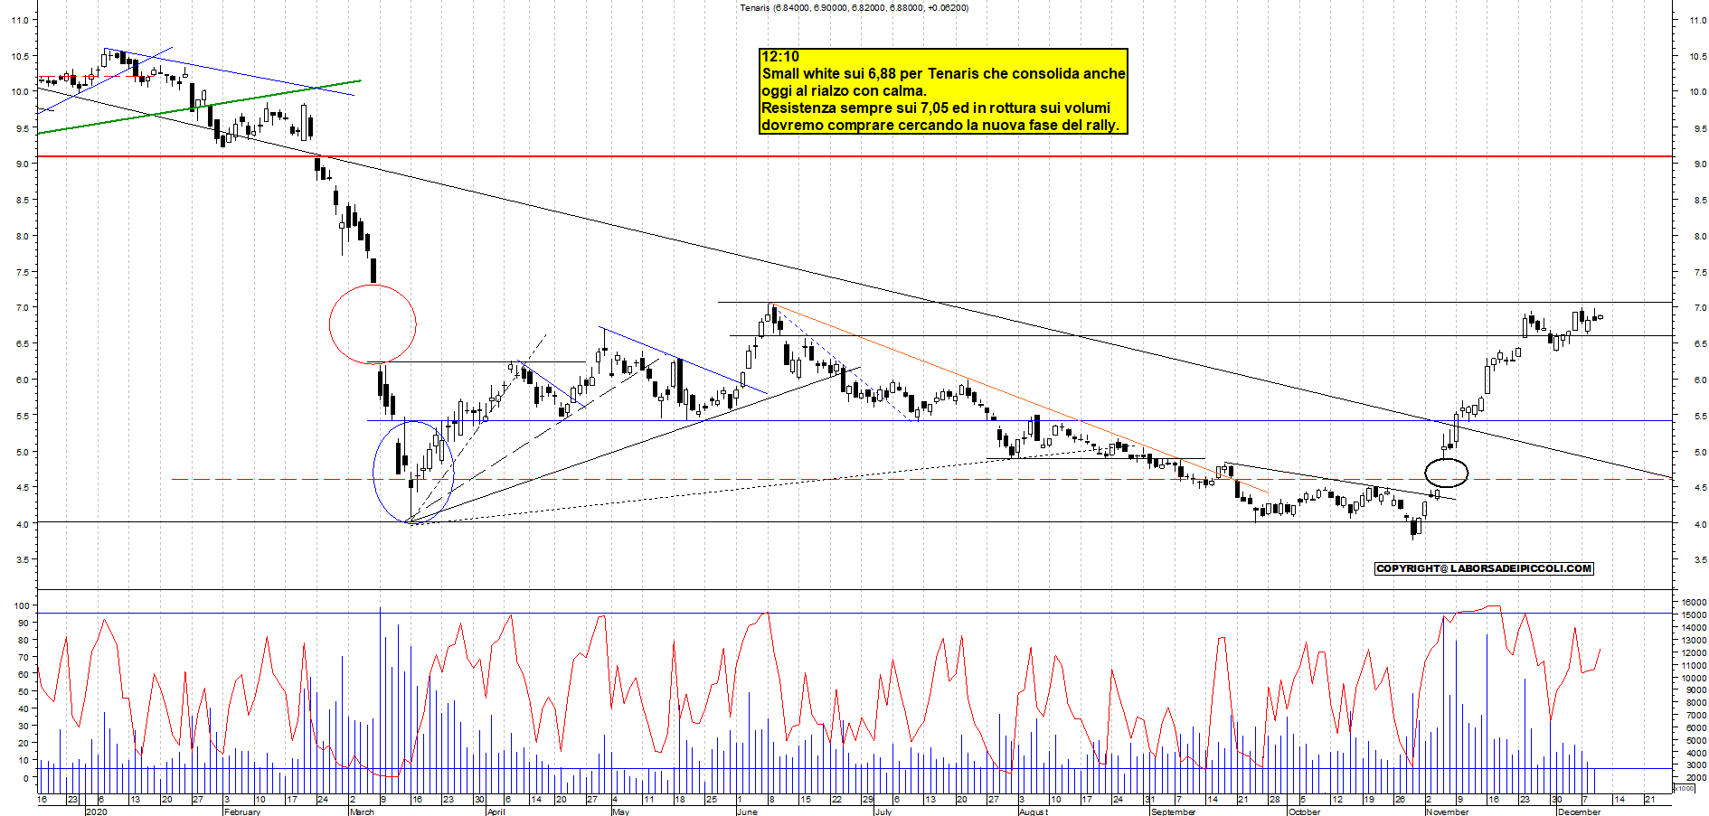This screenshot has width=1709, height=816.
Task: Click the COPYRIGHT@ LABORSADEIPICCOLI.COM label
Action: click(x=1484, y=568)
